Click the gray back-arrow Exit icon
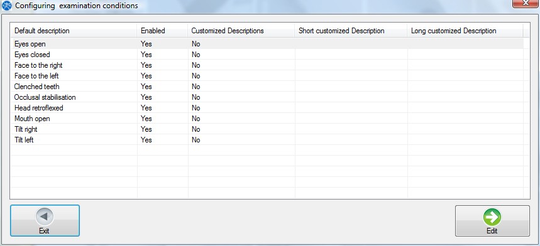The image size is (540, 246). (x=45, y=217)
